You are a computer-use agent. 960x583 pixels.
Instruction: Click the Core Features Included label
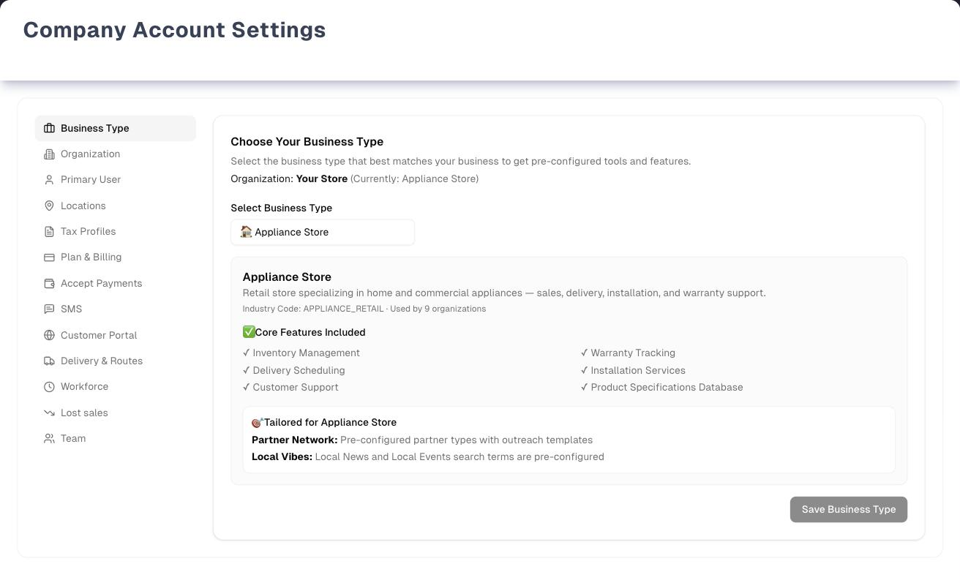click(x=310, y=332)
